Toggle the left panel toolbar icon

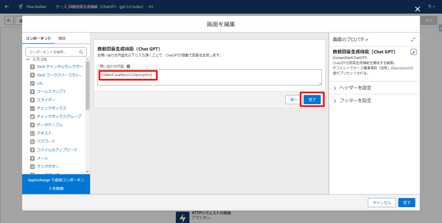pyautogui.click(x=9, y=20)
